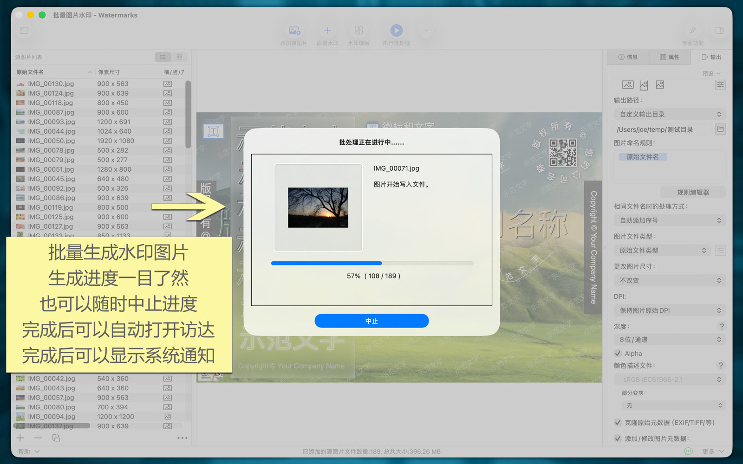Switch to the Properties tab
The image size is (743, 464).
670,57
